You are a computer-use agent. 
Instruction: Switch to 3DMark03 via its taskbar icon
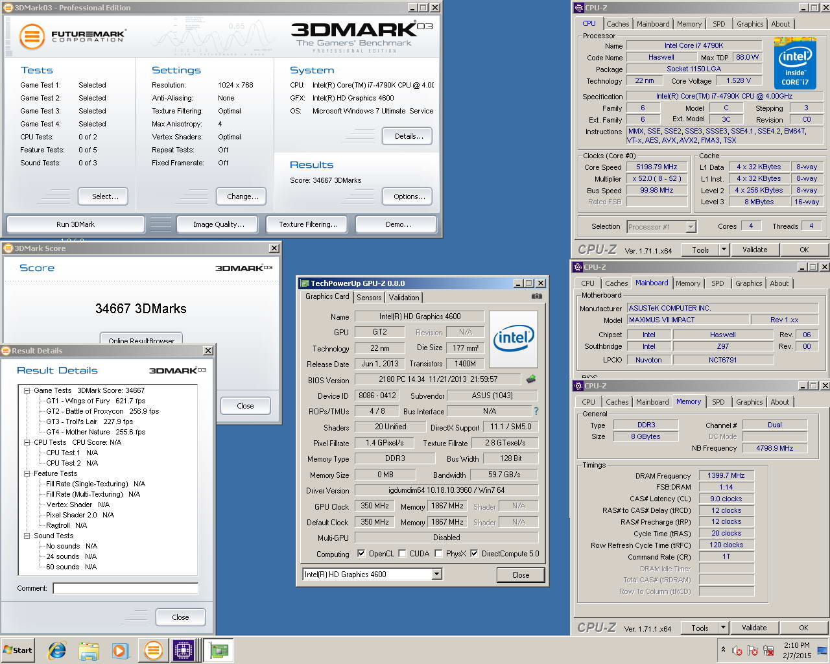[154, 650]
